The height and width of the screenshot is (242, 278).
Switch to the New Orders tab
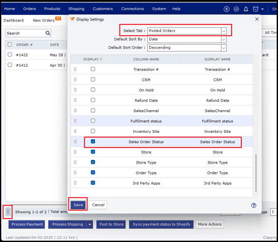[44, 20]
